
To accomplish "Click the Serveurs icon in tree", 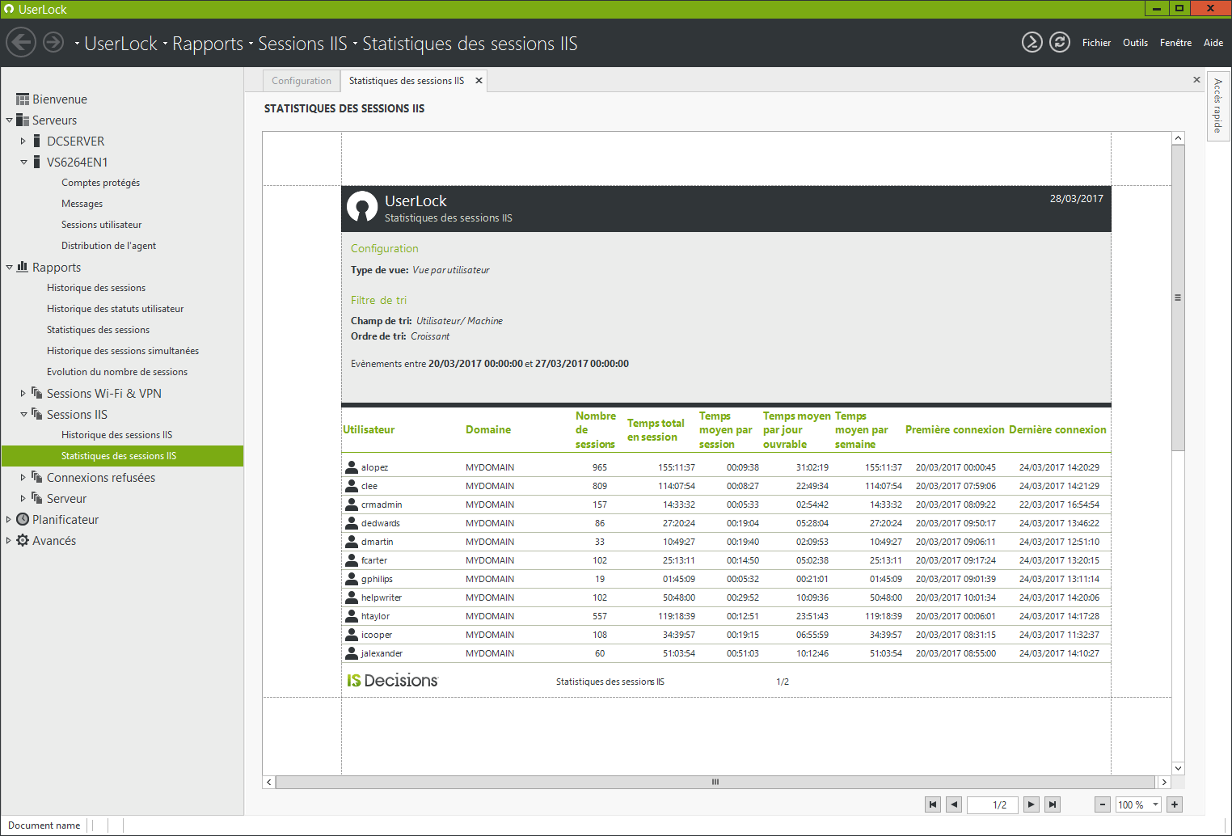I will pos(23,120).
